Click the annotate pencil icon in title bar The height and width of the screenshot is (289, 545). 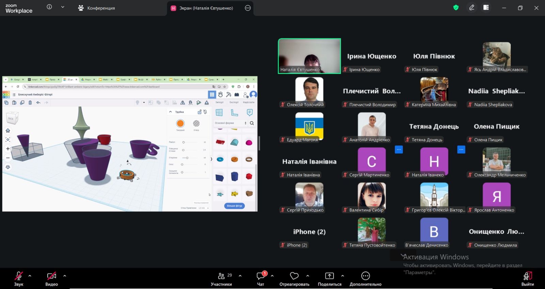pyautogui.click(x=472, y=7)
